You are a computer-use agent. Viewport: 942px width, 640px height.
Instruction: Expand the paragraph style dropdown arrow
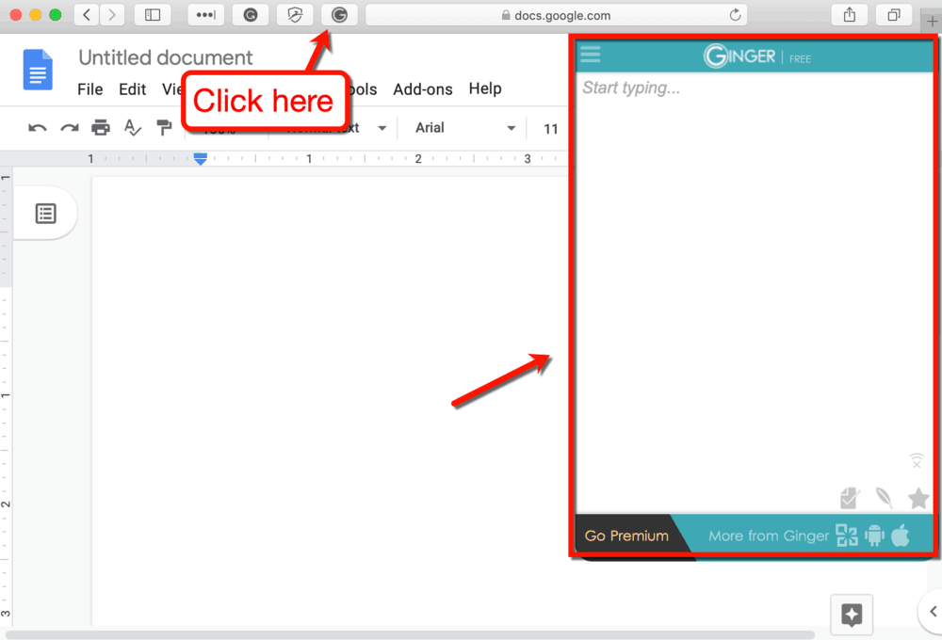pos(382,128)
